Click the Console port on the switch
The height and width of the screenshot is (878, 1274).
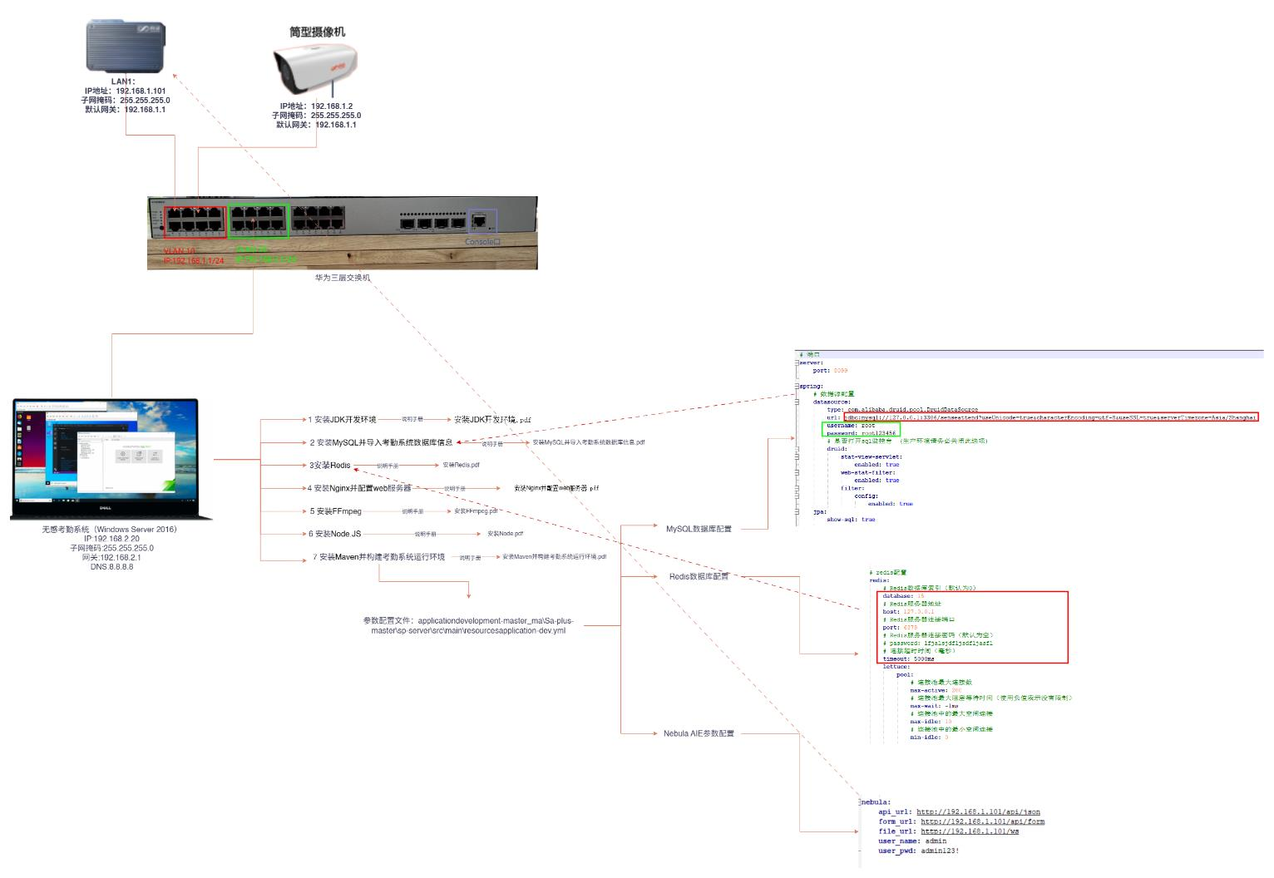click(x=482, y=221)
